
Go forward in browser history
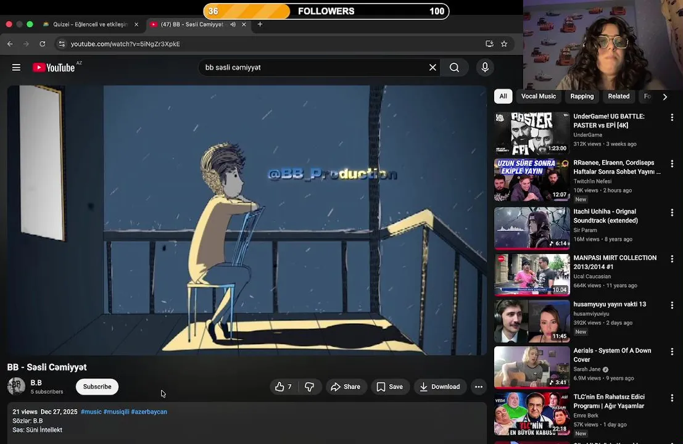pyautogui.click(x=26, y=44)
